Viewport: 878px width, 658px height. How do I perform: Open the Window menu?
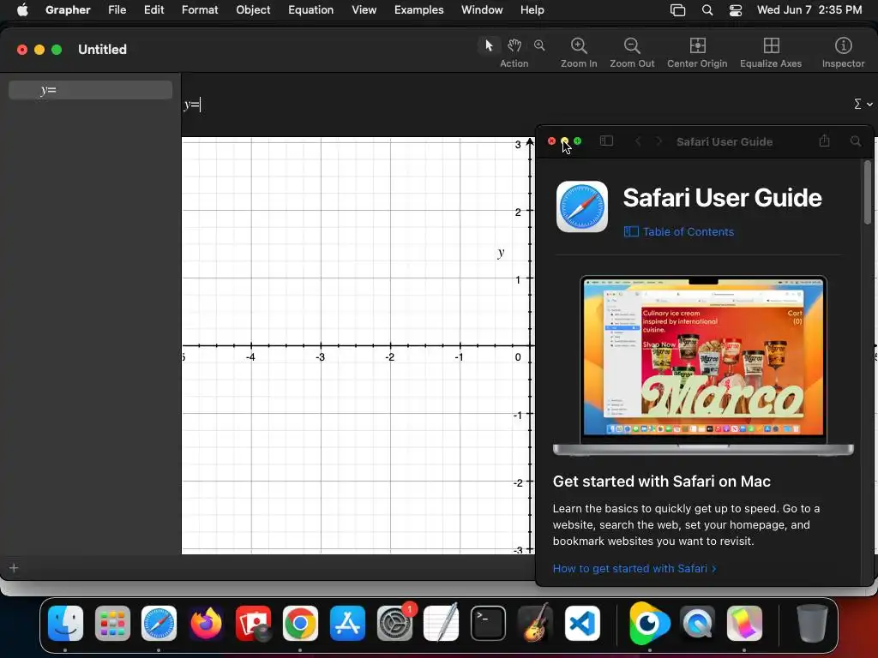click(482, 9)
